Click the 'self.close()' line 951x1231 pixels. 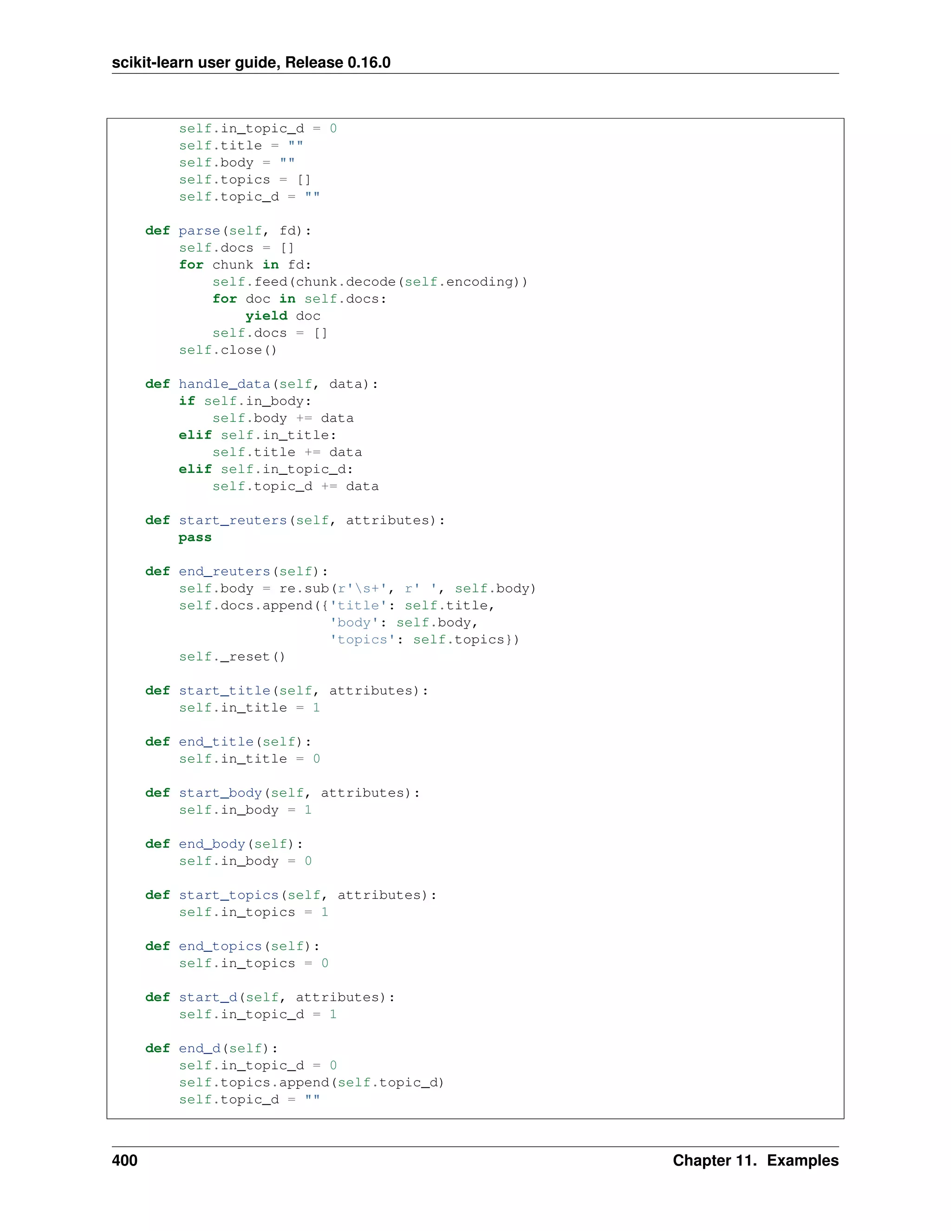point(228,350)
